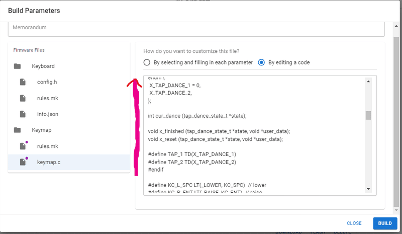Click the code editor scroll-up arrow
402x234 pixels.
click(x=368, y=82)
